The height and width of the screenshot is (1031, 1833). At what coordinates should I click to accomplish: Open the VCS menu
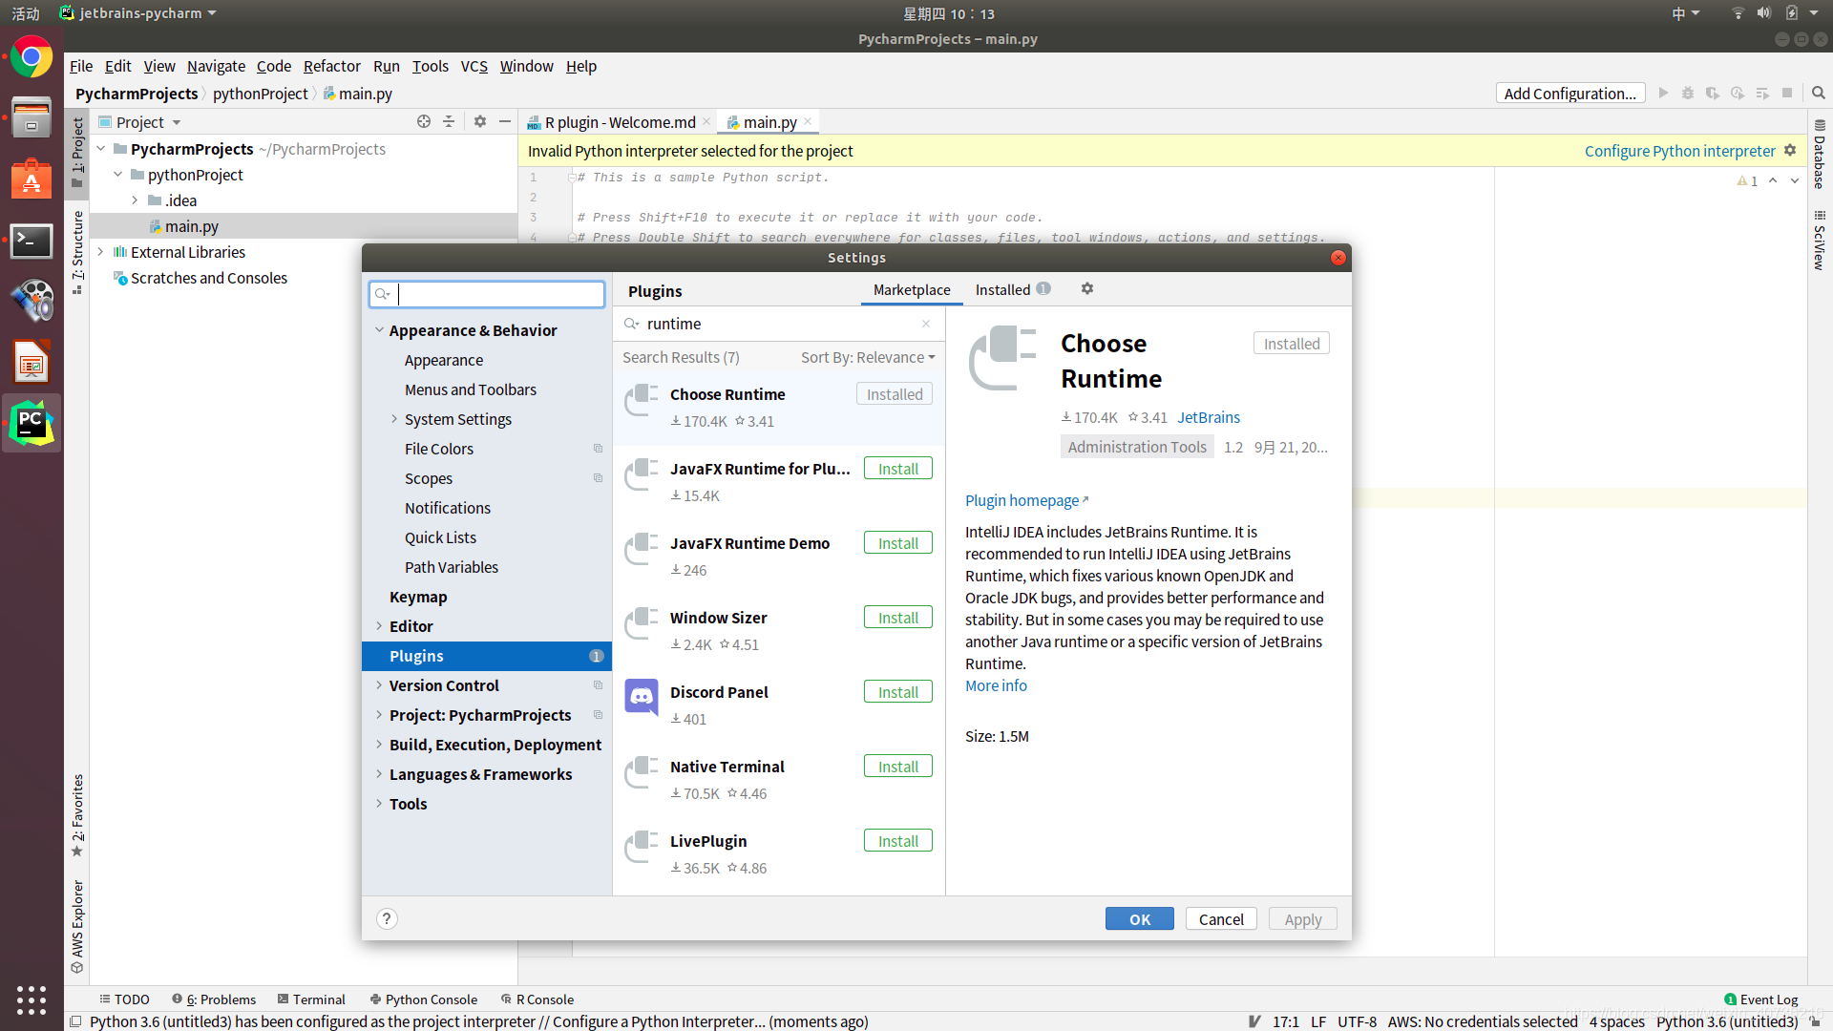coord(474,66)
